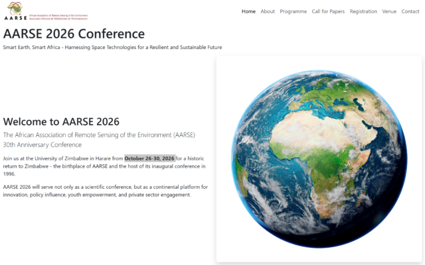Screen dimensions: 425x265
Task: Go to the About page
Action: [268, 11]
